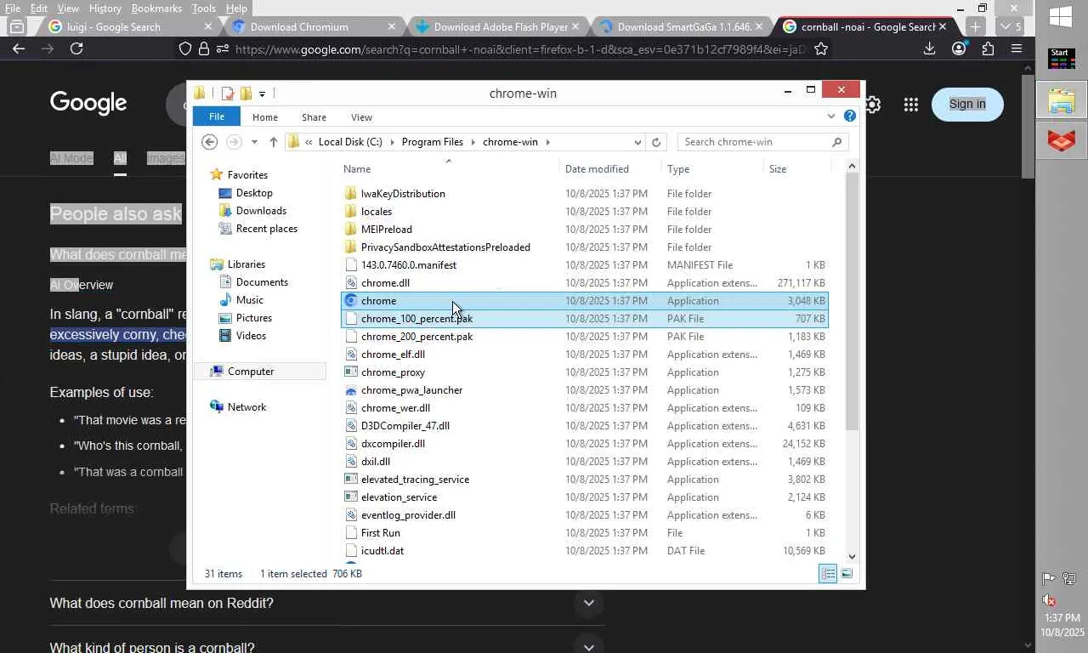Click the File Explorer icon in the side bar

(1062, 100)
